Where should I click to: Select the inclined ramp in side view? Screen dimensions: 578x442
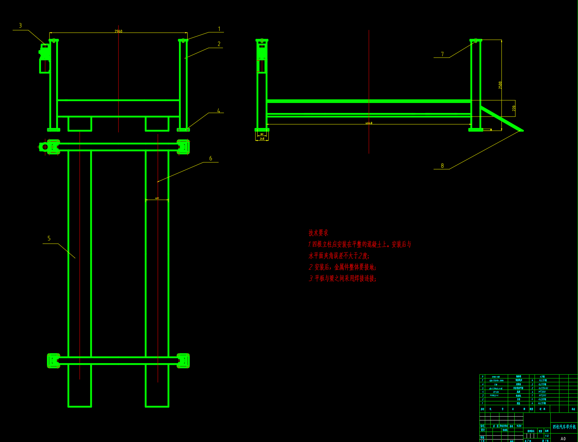click(501, 119)
